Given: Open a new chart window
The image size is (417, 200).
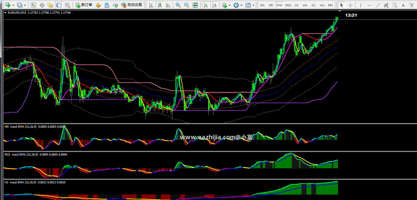Looking at the screenshot, I should point(8,5).
